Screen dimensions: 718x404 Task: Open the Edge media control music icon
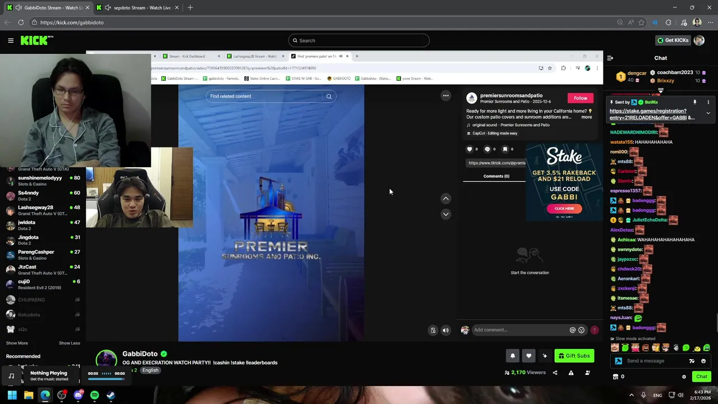[x=684, y=22]
